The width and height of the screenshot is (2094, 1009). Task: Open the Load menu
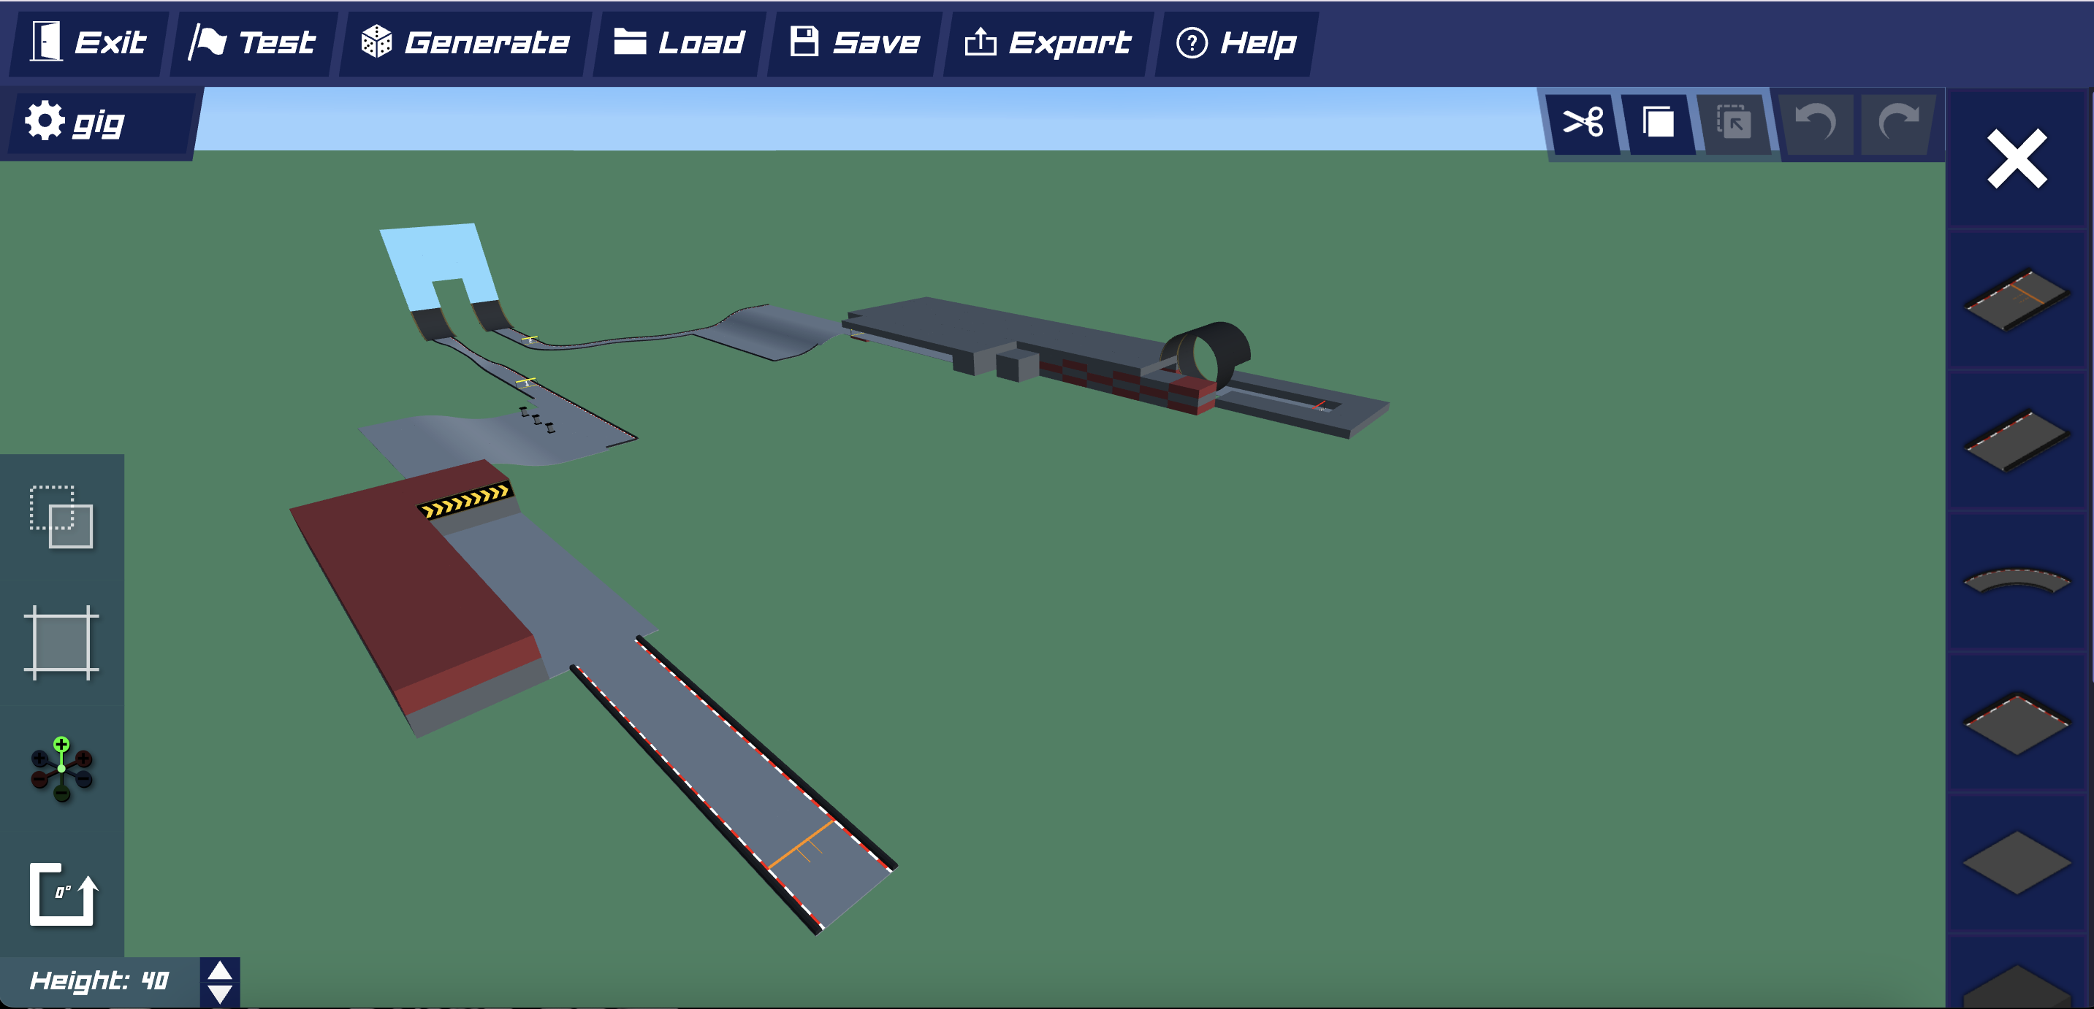point(679,42)
